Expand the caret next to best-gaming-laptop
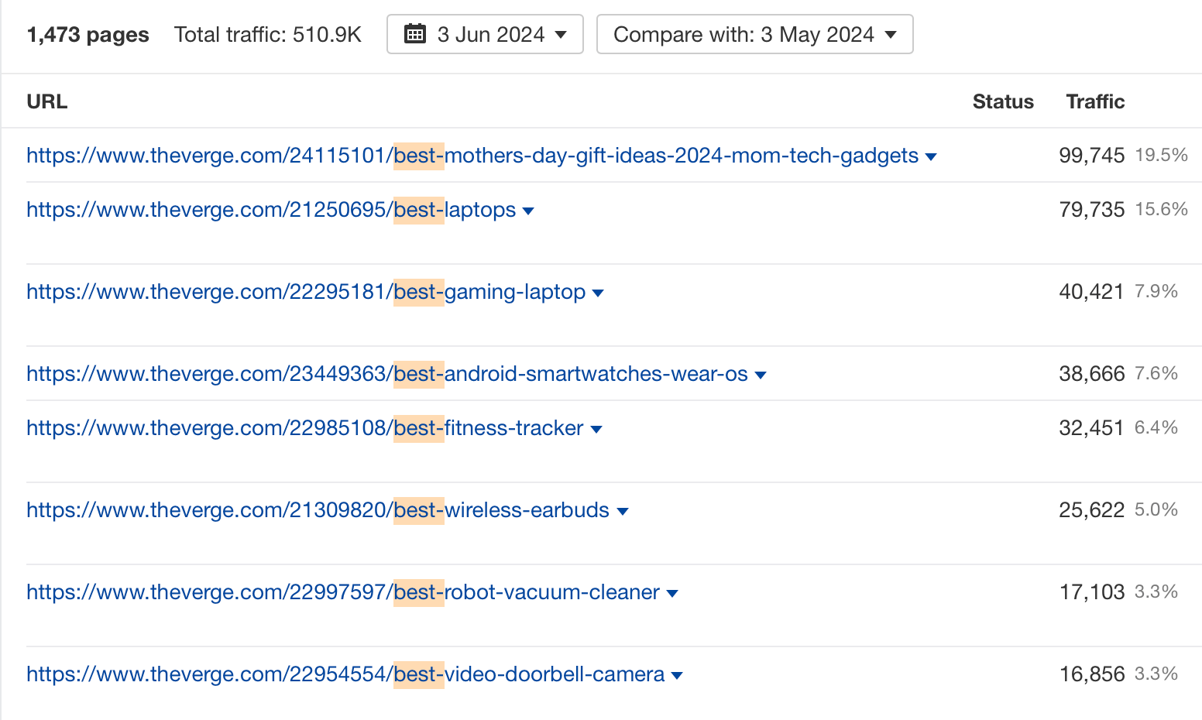Viewport: 1202px width, 720px height. pyautogui.click(x=598, y=293)
